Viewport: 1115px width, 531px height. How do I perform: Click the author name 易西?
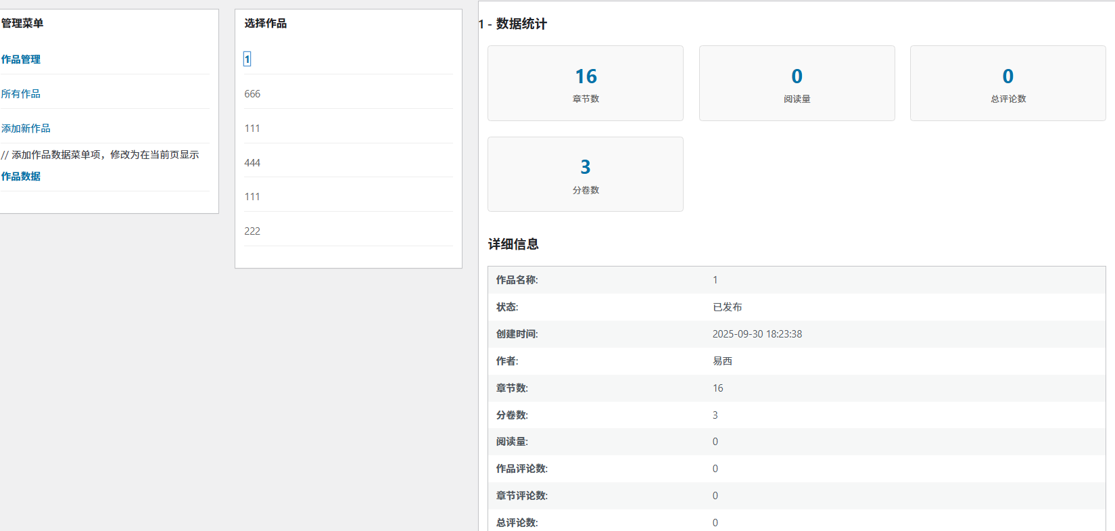722,361
